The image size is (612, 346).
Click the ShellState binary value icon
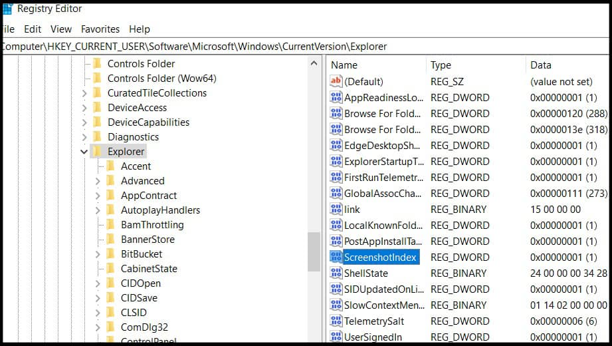336,273
